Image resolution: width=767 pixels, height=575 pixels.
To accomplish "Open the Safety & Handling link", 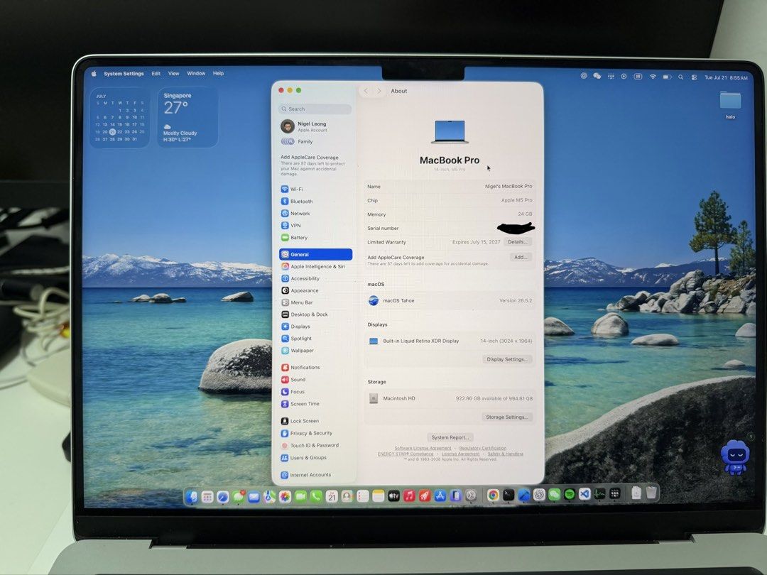I will 506,454.
